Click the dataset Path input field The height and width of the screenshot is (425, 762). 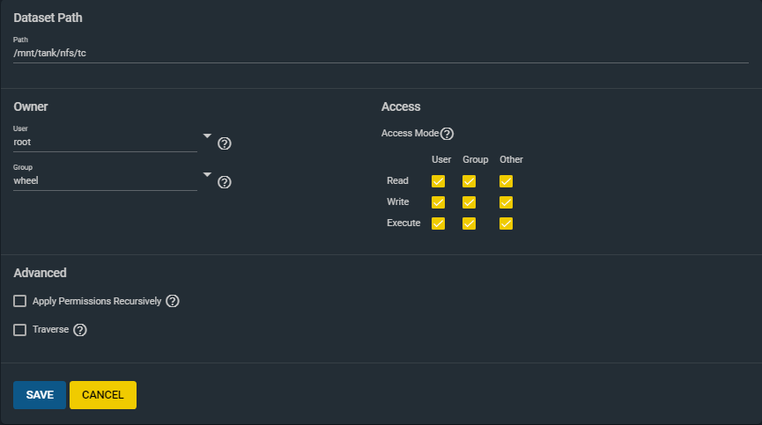381,54
